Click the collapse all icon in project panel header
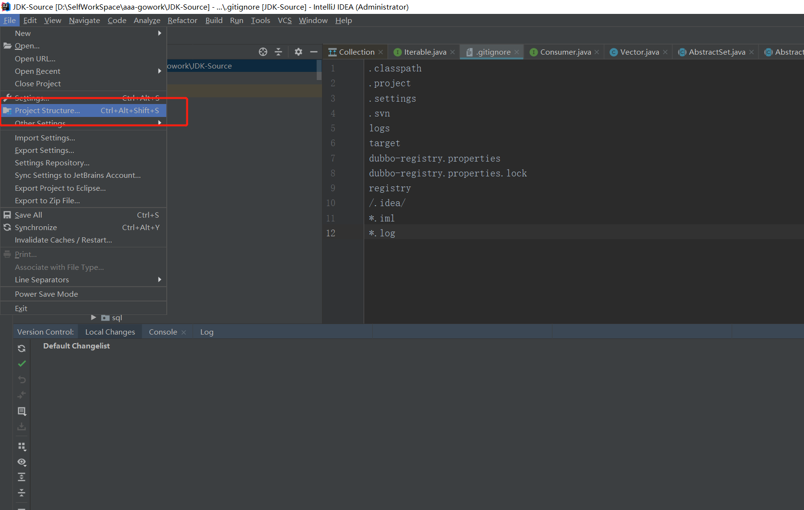Viewport: 804px width, 510px height. [278, 52]
